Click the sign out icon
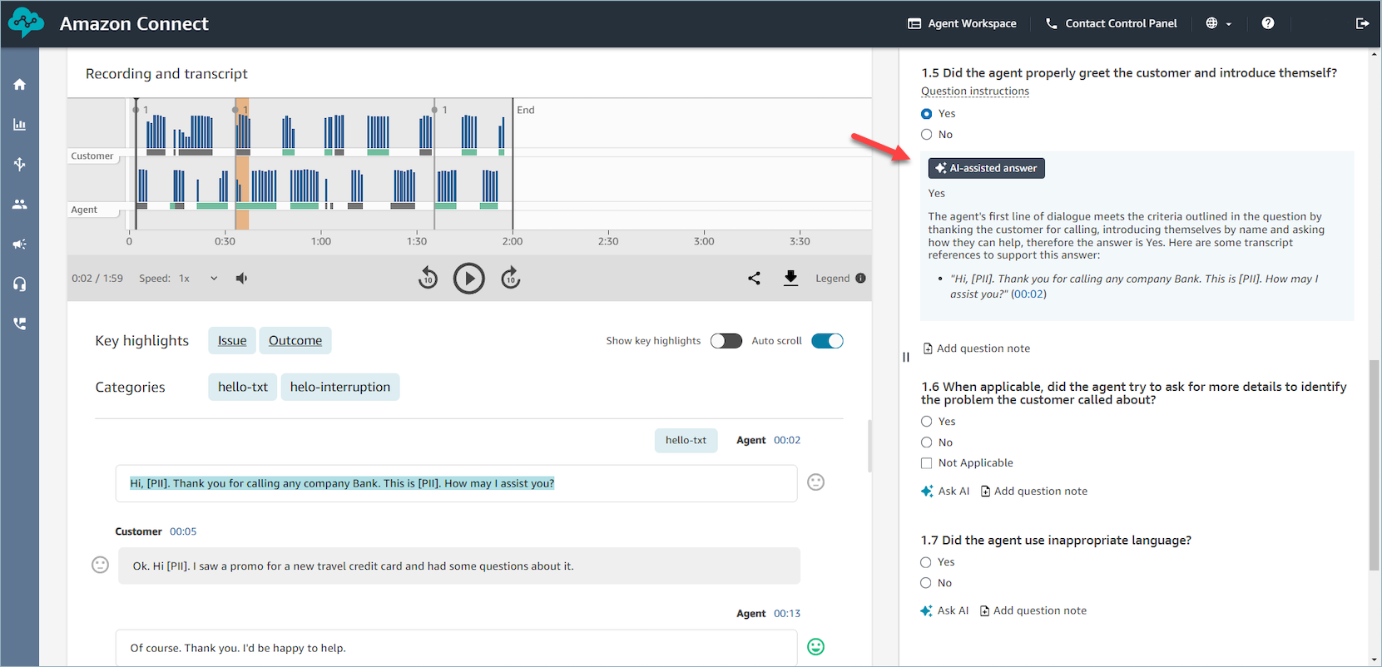The height and width of the screenshot is (667, 1382). [x=1361, y=23]
